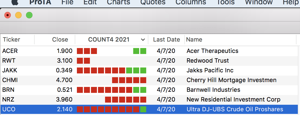The image size is (300, 115).
Task: Click New Residential Investment Corp name
Action: [233, 100]
